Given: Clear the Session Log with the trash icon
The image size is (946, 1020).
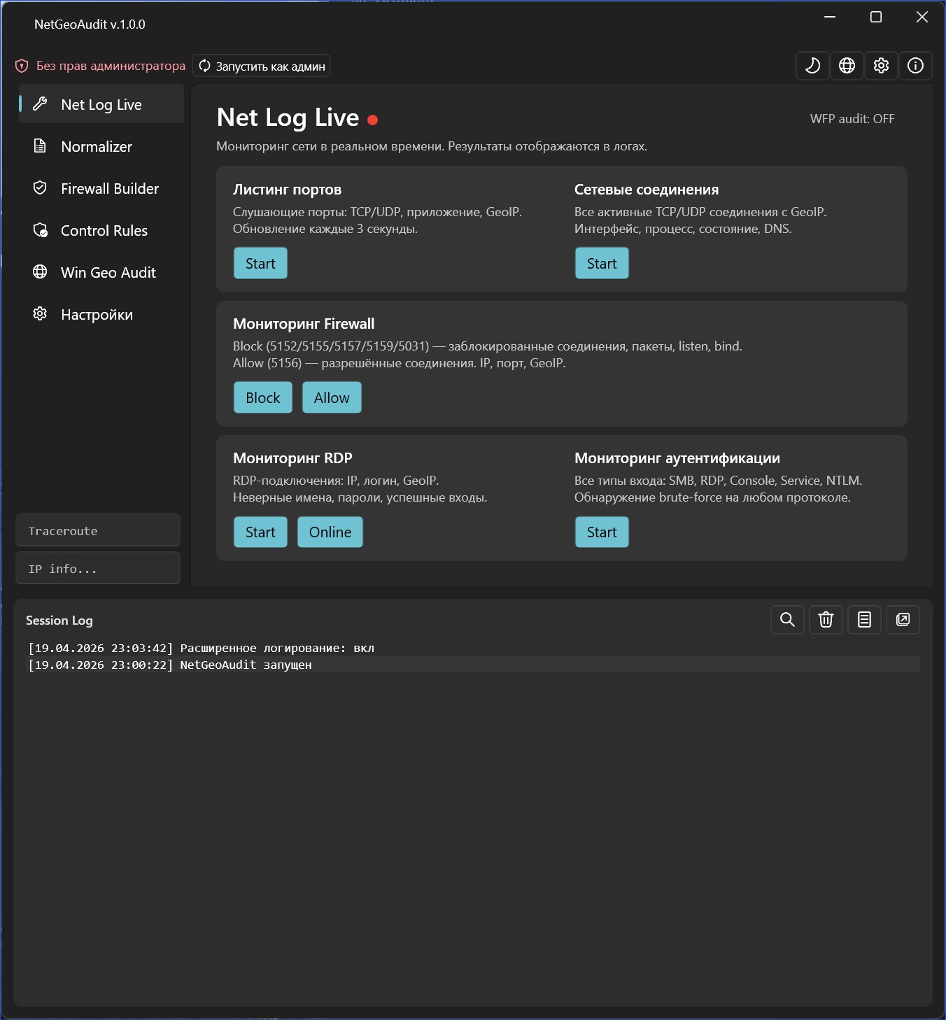Looking at the screenshot, I should (826, 620).
